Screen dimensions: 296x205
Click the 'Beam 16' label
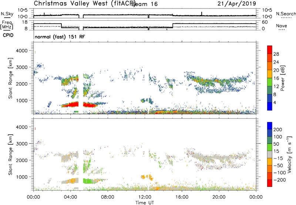click(x=145, y=4)
